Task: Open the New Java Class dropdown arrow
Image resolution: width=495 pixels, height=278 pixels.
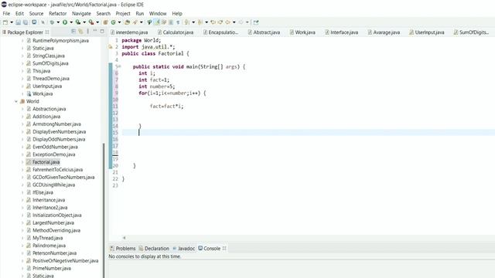Action: click(x=119, y=22)
